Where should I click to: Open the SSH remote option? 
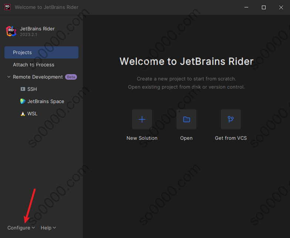41,89
